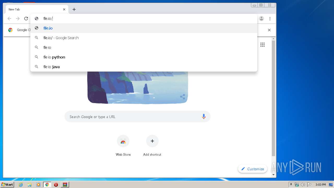The height and width of the screenshot is (188, 334).
Task: Click the Google doodle image
Action: [x=138, y=87]
